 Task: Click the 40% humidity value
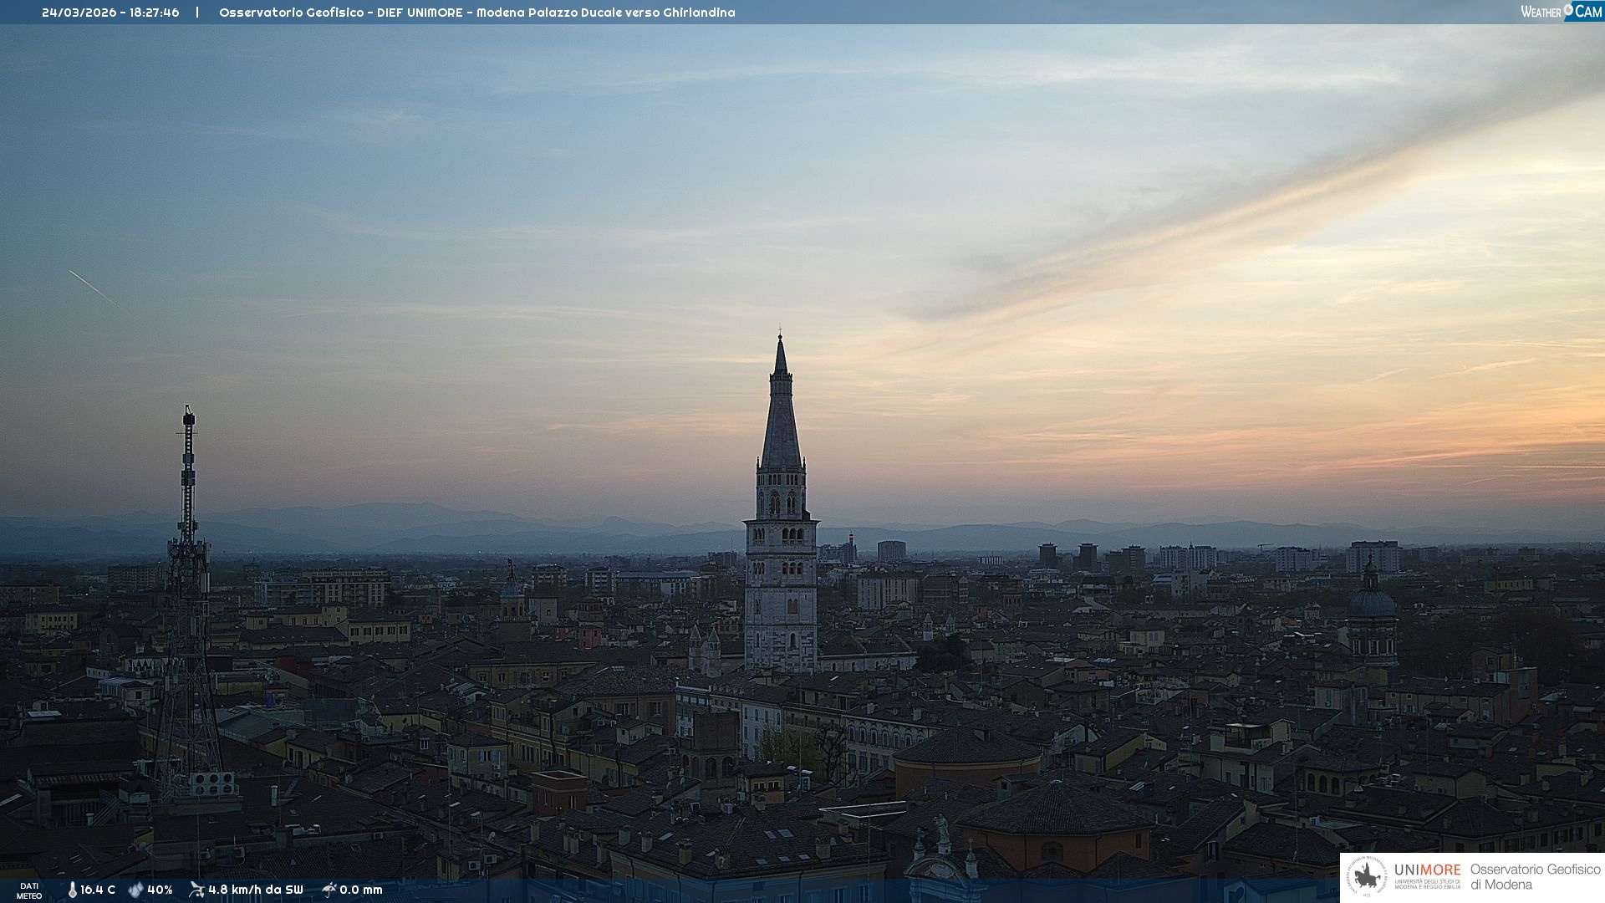click(160, 890)
